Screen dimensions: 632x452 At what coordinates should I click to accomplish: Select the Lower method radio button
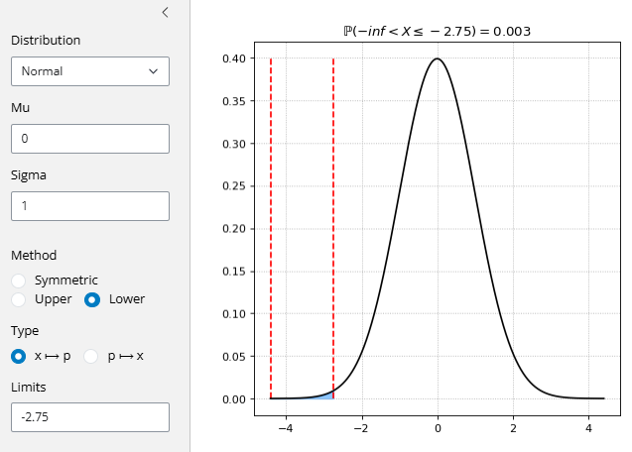point(92,299)
